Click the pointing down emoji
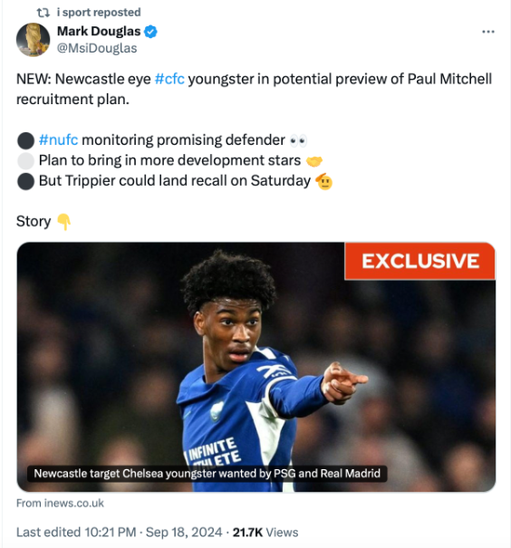 click(x=64, y=222)
